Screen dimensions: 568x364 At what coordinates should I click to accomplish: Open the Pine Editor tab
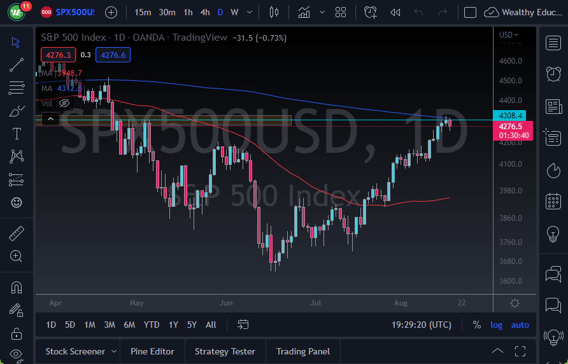pyautogui.click(x=153, y=351)
